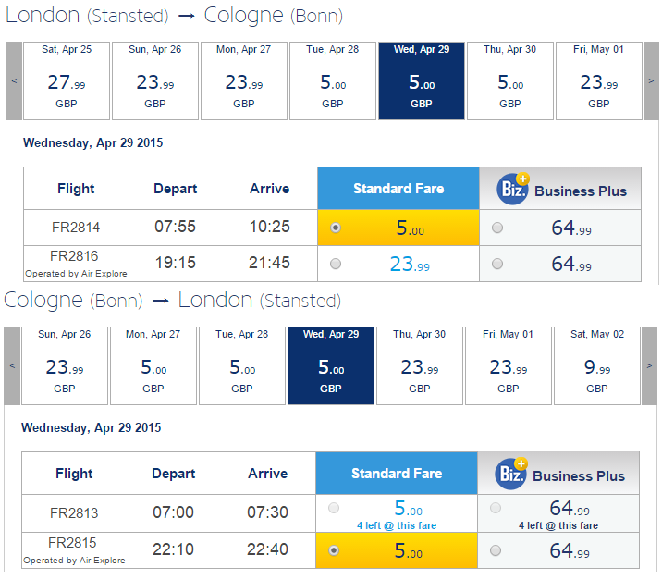Select FR2813 standard fare 5.00 radio
The width and height of the screenshot is (662, 580).
coord(334,508)
